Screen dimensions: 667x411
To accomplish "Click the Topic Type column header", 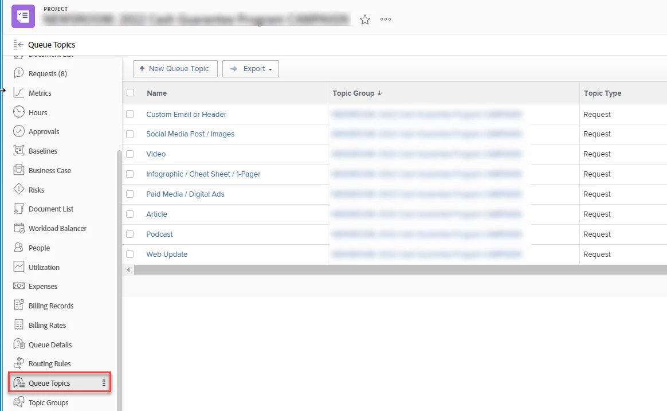I will (602, 93).
